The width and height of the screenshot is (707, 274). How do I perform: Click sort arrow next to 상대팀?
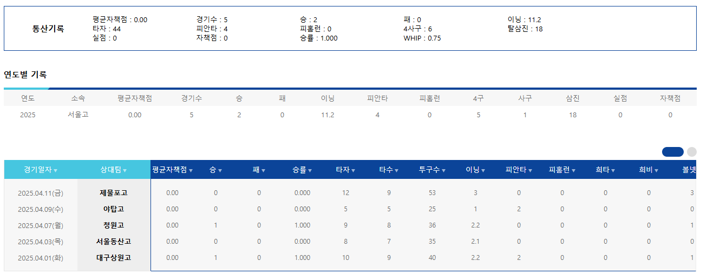(125, 170)
